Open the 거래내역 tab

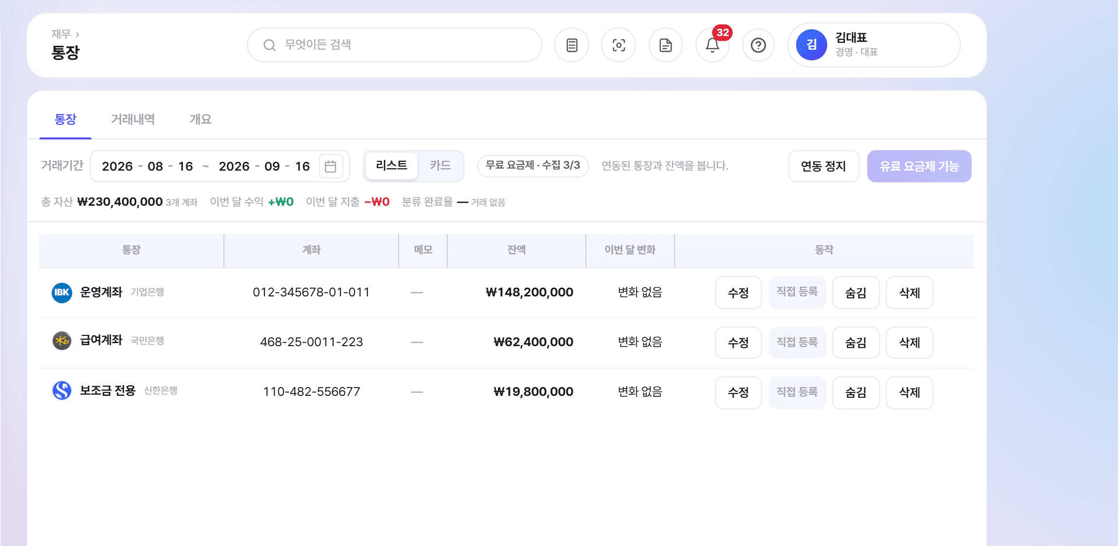tap(133, 119)
